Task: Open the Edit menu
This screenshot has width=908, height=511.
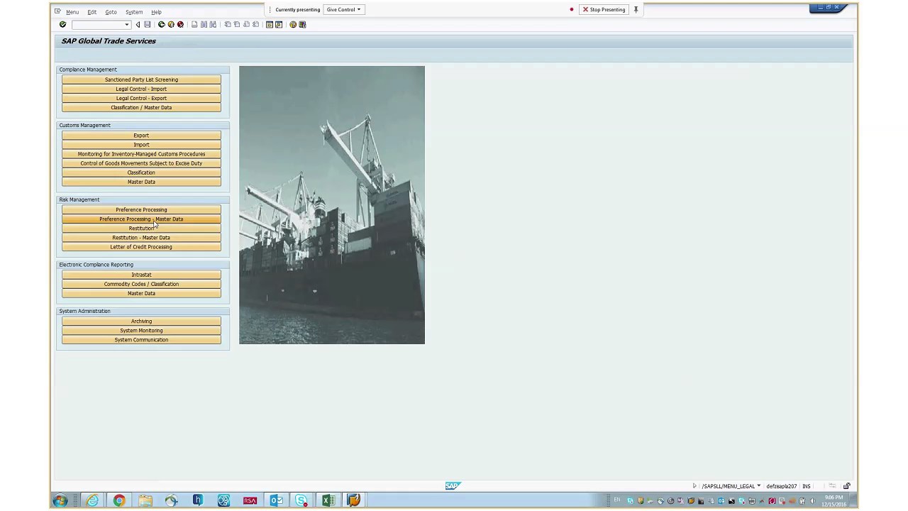Action: click(92, 12)
